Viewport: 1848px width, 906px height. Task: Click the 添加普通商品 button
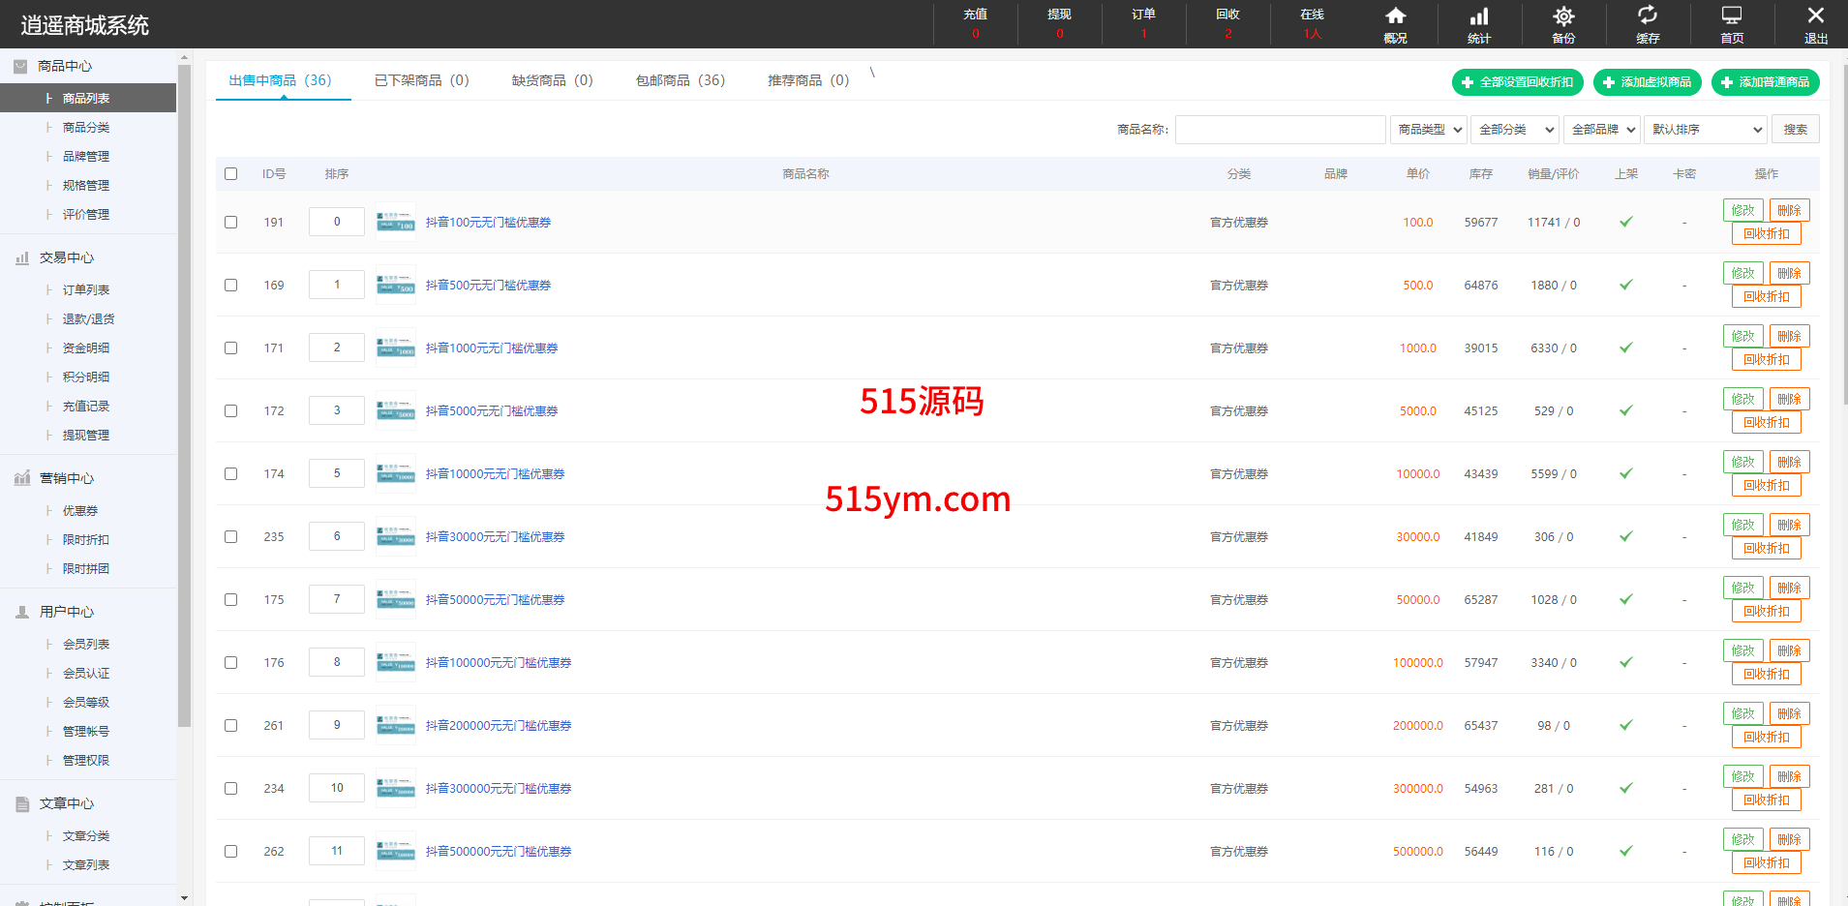click(x=1765, y=82)
